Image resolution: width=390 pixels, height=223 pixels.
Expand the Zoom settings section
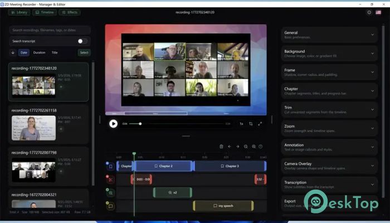point(329,128)
